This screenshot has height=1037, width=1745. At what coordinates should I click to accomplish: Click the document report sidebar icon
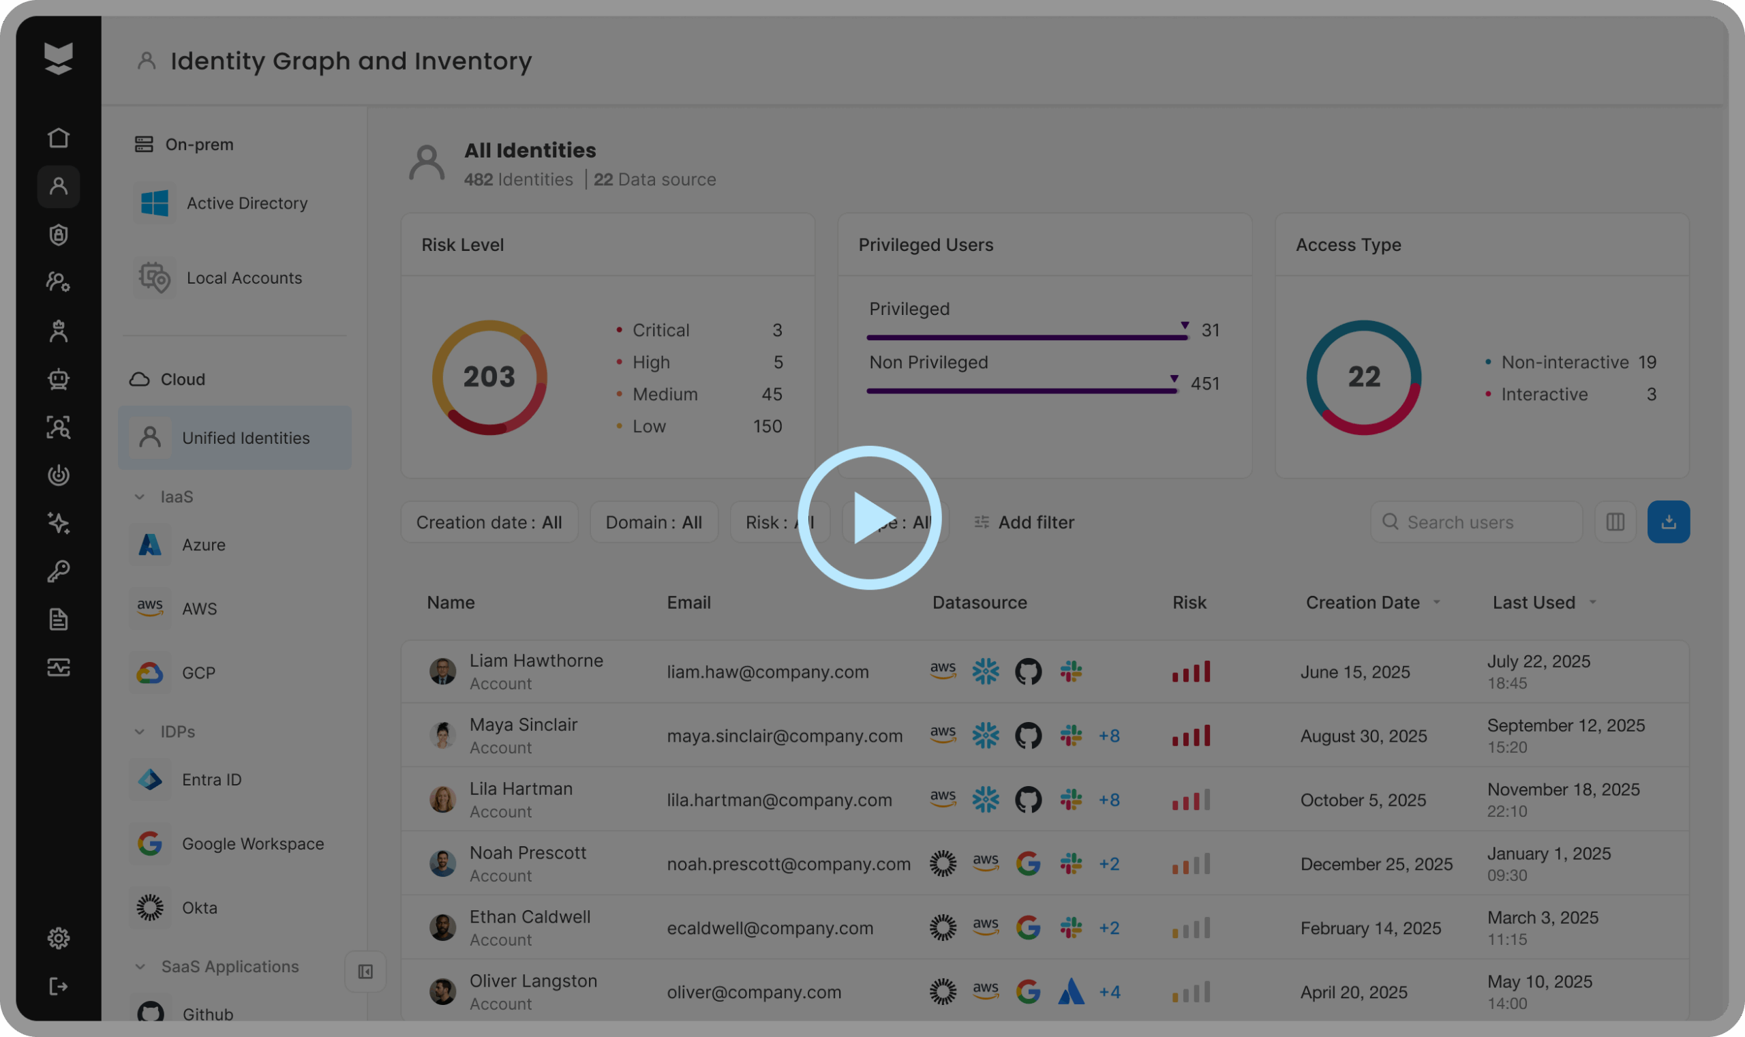tap(59, 619)
